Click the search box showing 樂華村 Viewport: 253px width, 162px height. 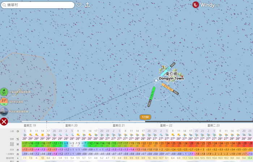pos(40,5)
